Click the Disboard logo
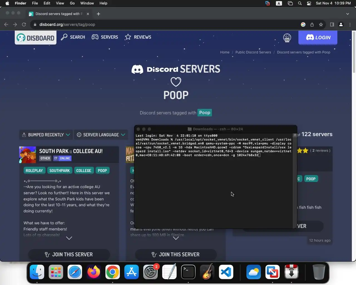 pyautogui.click(x=36, y=38)
